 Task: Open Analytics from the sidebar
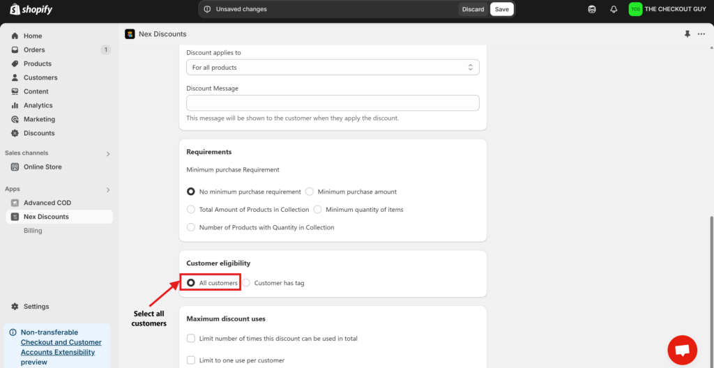point(38,105)
